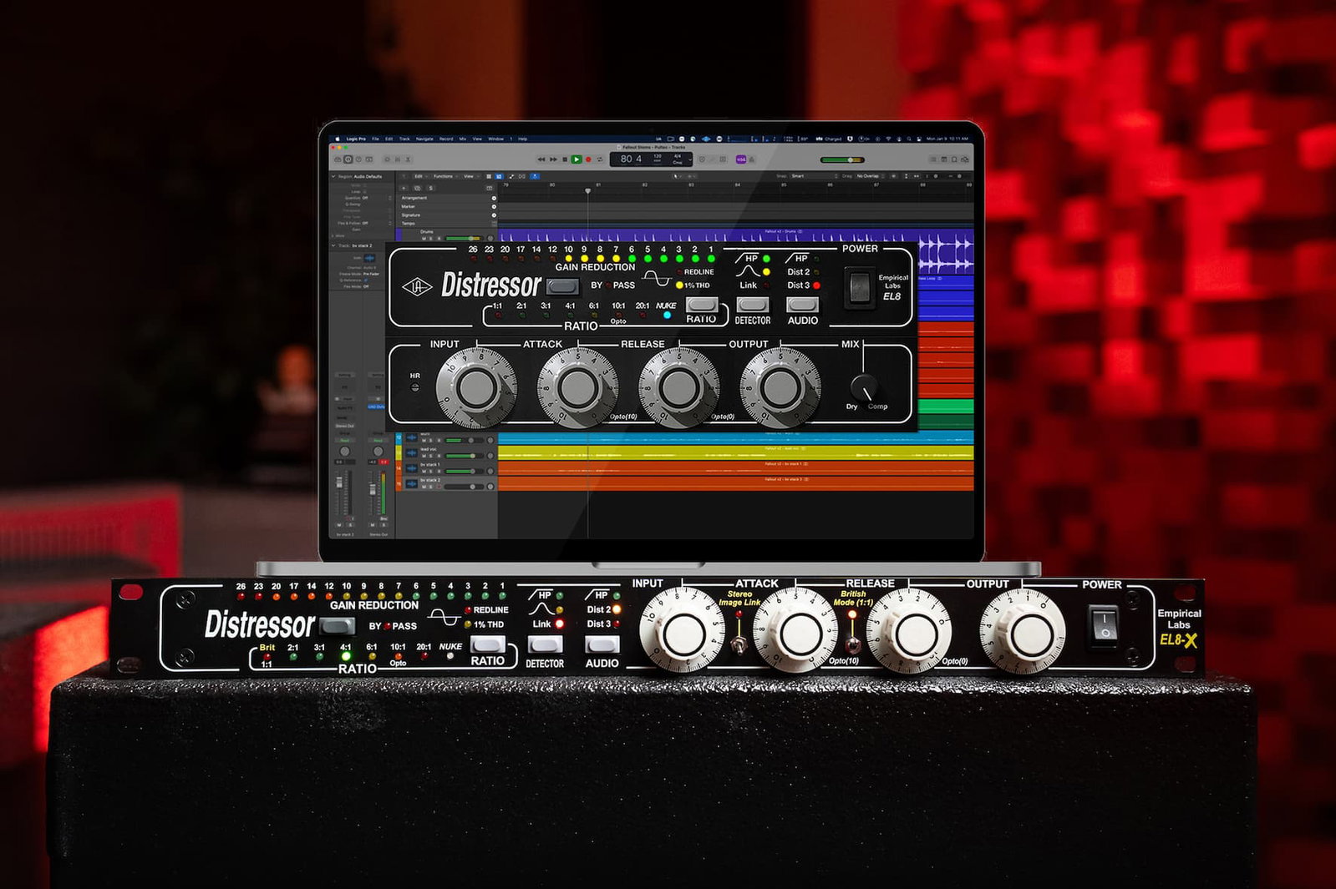Click the Forward transport button
The height and width of the screenshot is (889, 1336).
(x=553, y=159)
